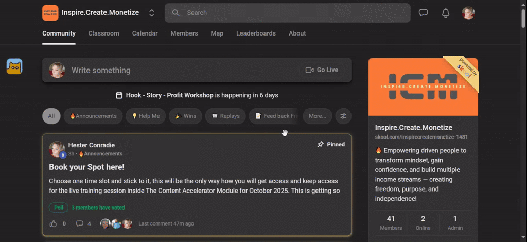Click the ICM orange banner image
Image resolution: width=527 pixels, height=242 pixels.
click(423, 87)
